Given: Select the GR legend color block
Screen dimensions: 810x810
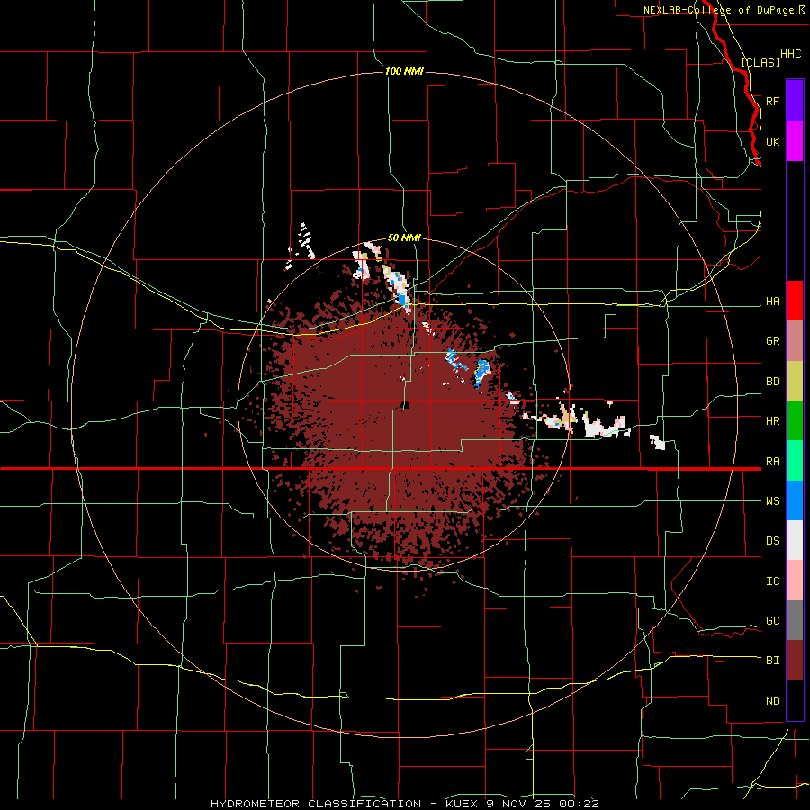Looking at the screenshot, I should tap(795, 341).
